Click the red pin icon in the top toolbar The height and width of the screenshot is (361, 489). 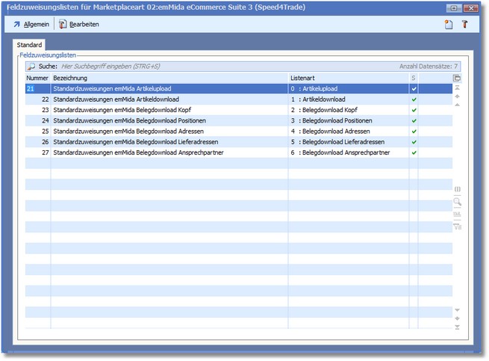click(x=464, y=25)
